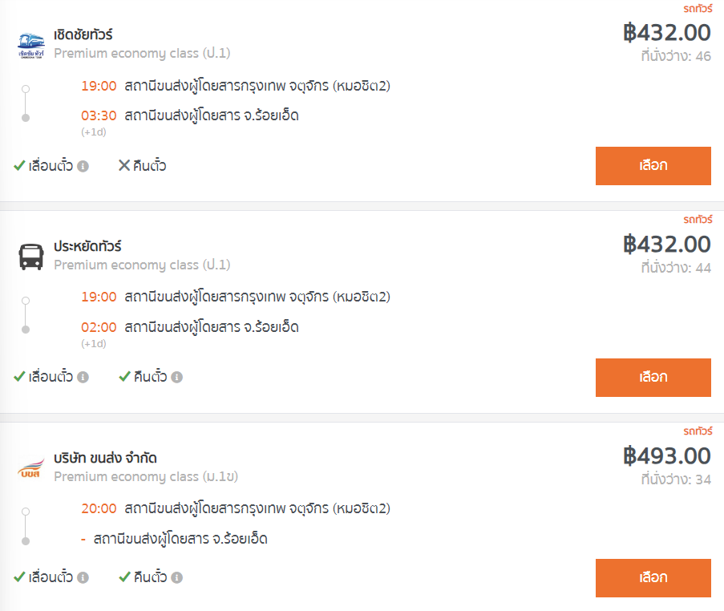Click the บริษัท ขนส่ง จำกัด logo
The height and width of the screenshot is (611, 724).
[x=31, y=468]
